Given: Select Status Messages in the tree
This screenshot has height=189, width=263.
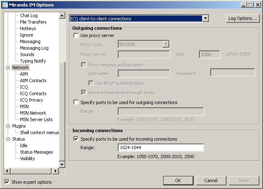Looking at the screenshot, I should pyautogui.click(x=37, y=152).
